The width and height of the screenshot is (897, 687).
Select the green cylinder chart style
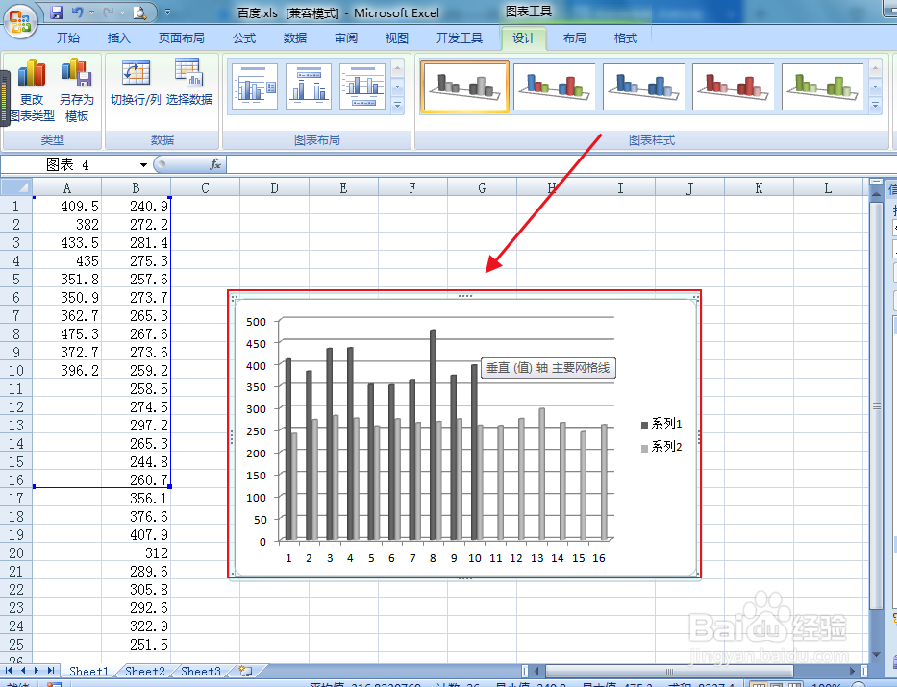point(822,86)
